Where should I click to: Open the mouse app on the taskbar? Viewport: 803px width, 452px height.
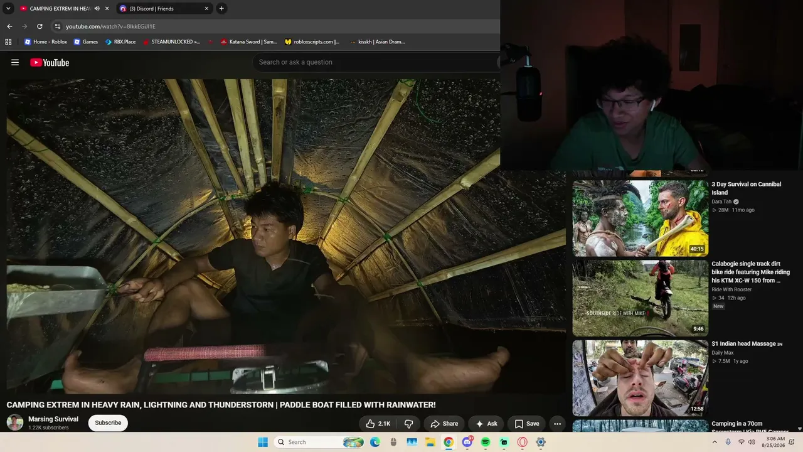[x=393, y=442]
